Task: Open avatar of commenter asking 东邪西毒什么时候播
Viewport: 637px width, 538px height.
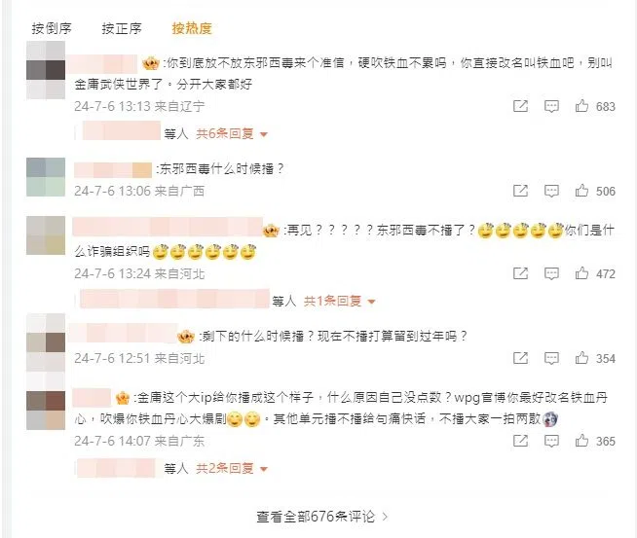Action: point(46,177)
